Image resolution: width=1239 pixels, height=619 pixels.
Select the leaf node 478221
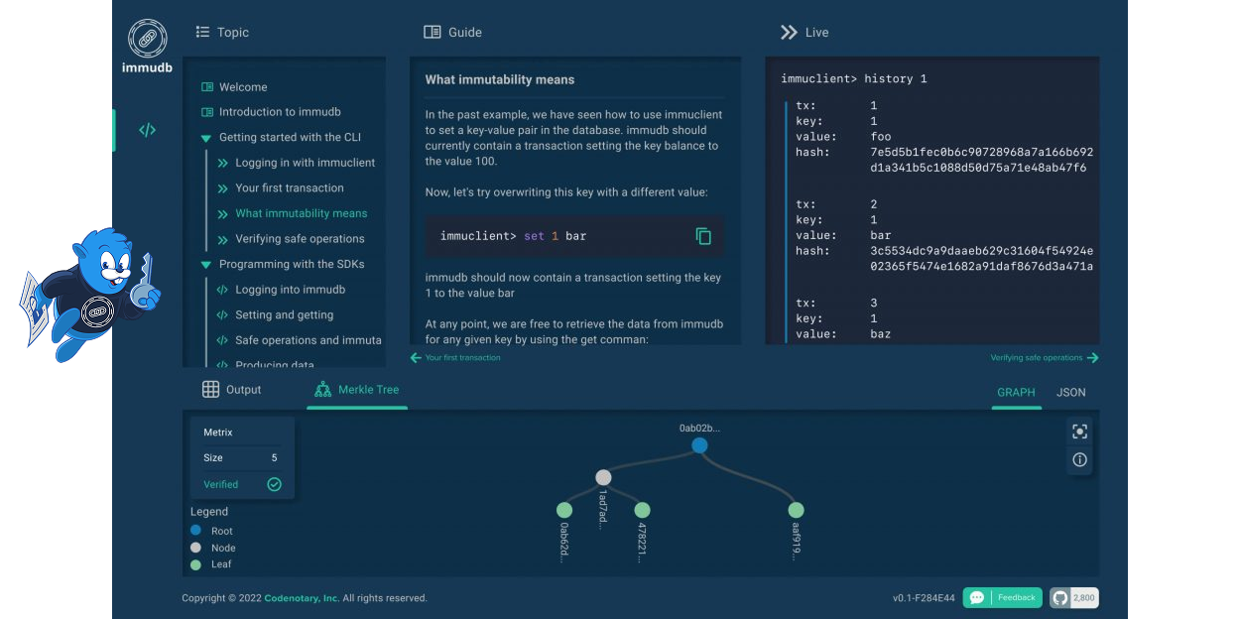point(642,510)
